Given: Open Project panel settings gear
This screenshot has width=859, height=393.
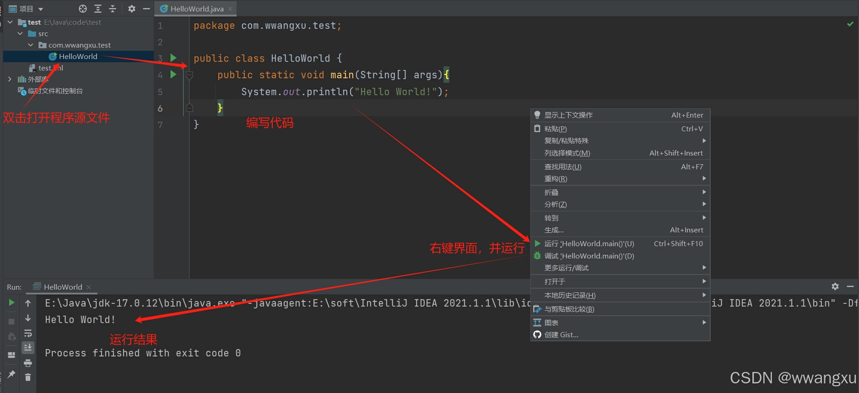Looking at the screenshot, I should tap(132, 9).
